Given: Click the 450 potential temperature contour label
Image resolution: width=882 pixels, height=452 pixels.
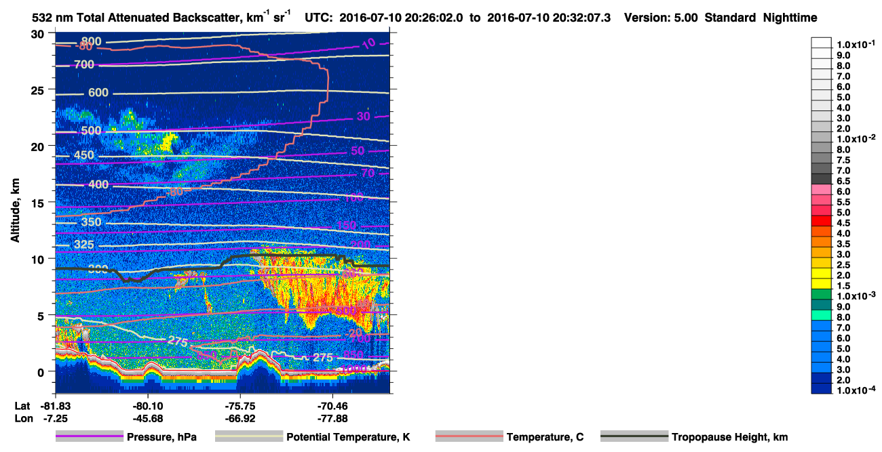Looking at the screenshot, I should point(84,156).
